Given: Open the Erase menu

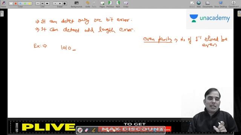Looking at the screenshot, I should 126,4.
